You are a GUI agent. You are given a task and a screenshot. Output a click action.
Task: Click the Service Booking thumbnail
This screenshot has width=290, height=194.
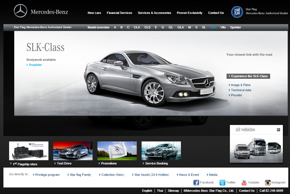[x=161, y=151]
